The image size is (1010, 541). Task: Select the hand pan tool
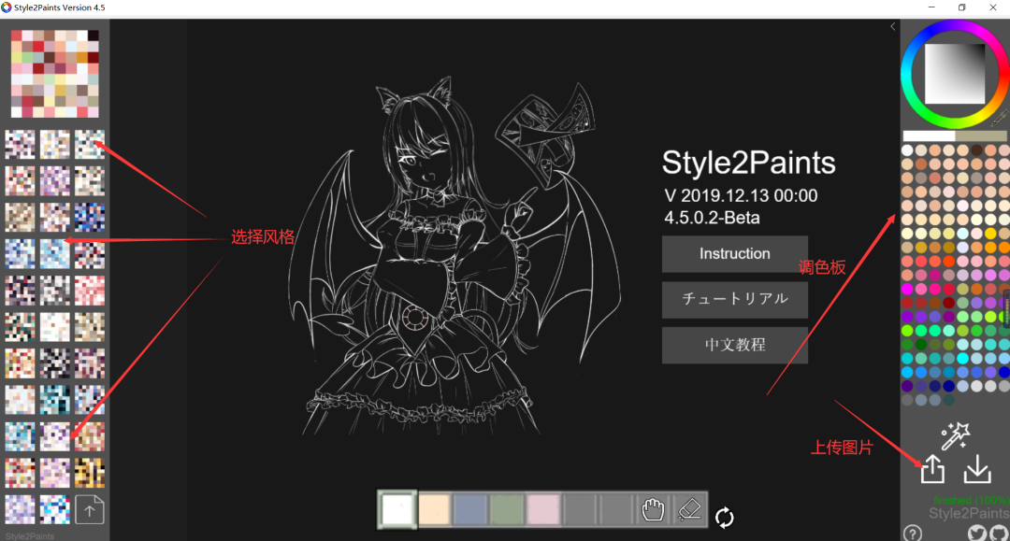[x=653, y=510]
